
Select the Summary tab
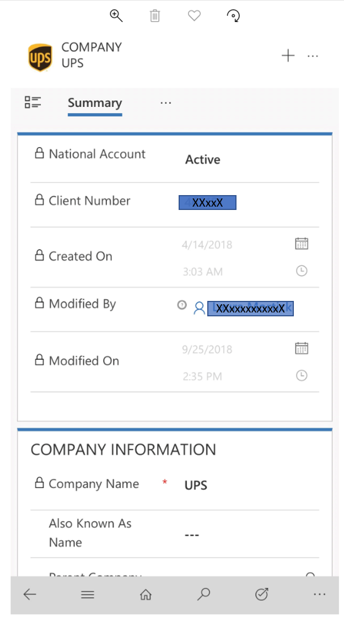95,103
